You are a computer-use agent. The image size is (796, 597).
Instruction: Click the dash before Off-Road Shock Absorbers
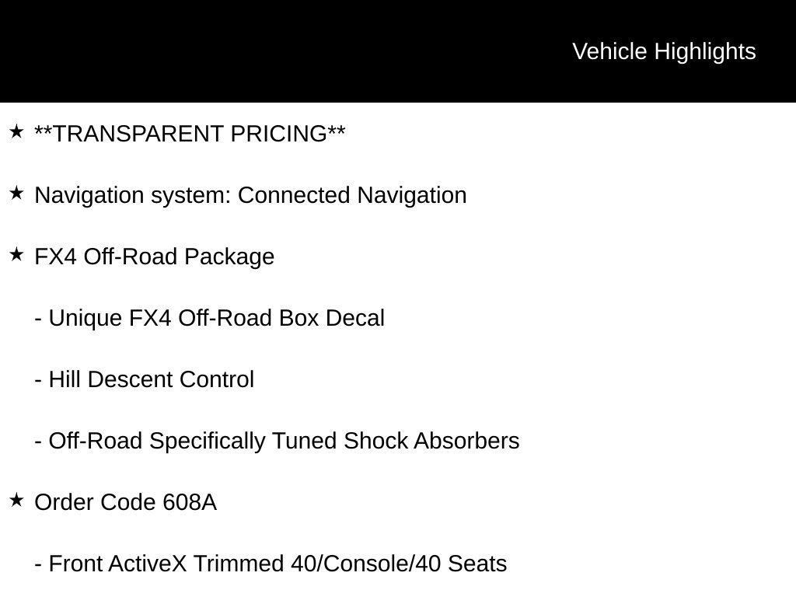click(38, 442)
